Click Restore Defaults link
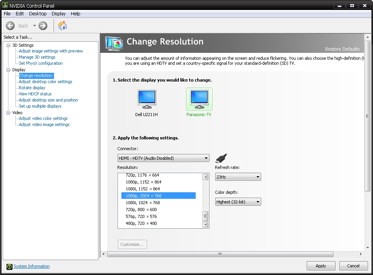 point(342,49)
